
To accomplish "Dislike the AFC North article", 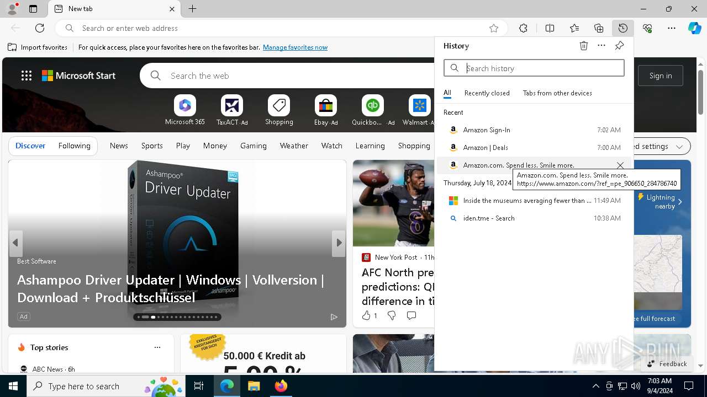I will 392,315.
